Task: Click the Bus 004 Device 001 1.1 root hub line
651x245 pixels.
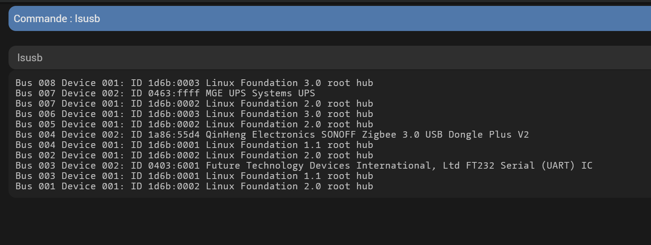Action: [x=194, y=145]
